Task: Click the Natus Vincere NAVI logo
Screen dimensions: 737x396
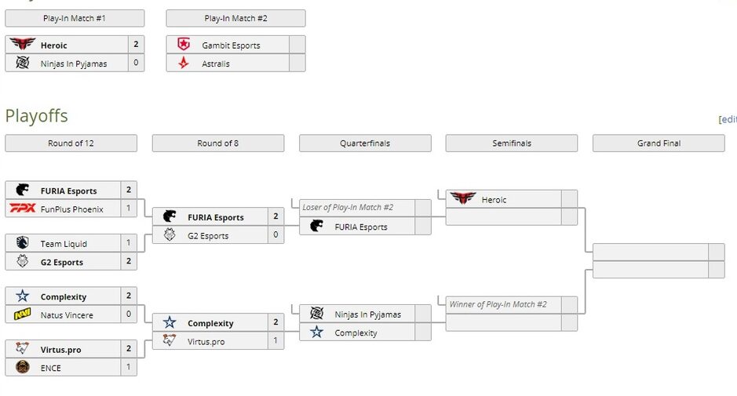Action: pos(23,315)
